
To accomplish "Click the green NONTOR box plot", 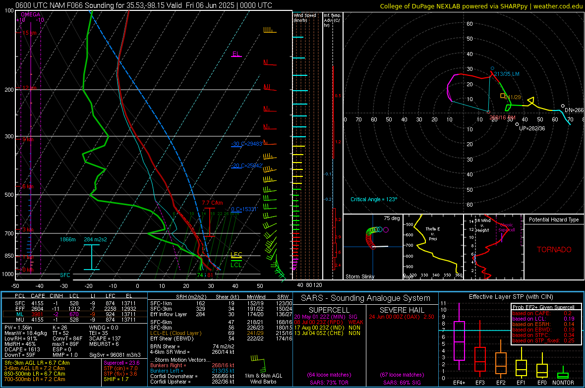I will tap(563, 373).
